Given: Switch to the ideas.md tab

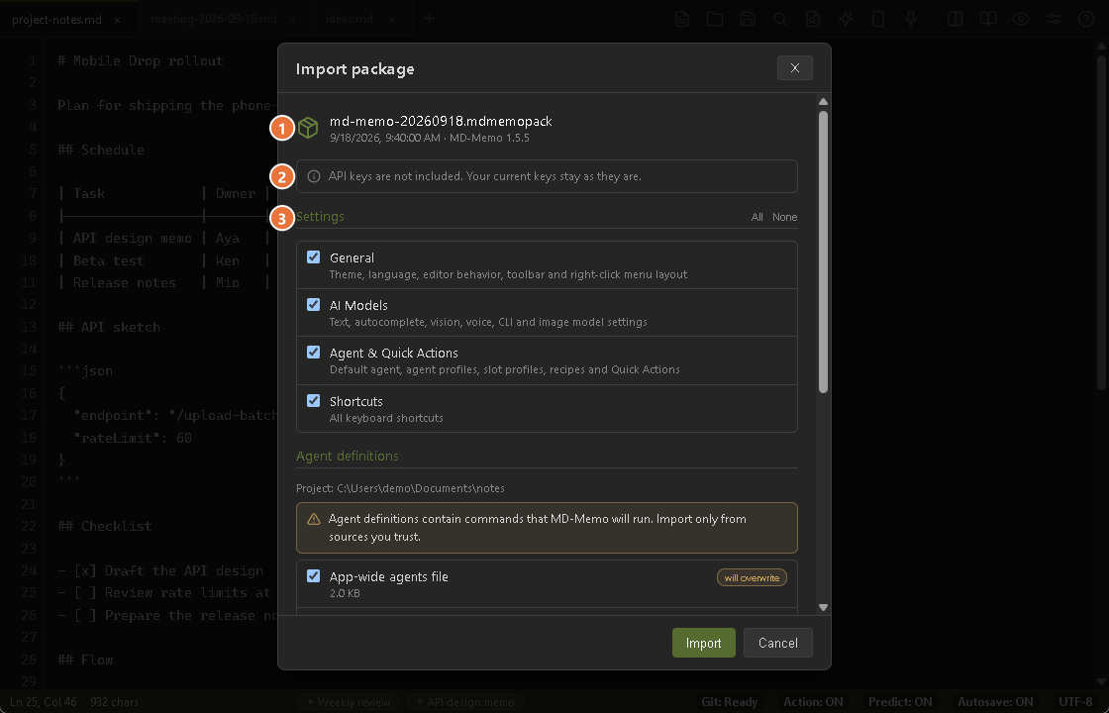Looking at the screenshot, I should coord(350,19).
